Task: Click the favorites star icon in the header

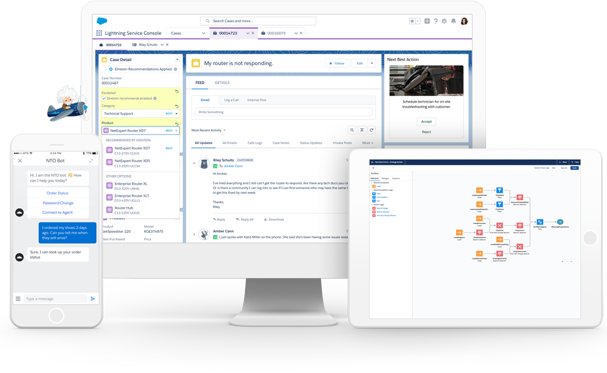Action: click(413, 21)
